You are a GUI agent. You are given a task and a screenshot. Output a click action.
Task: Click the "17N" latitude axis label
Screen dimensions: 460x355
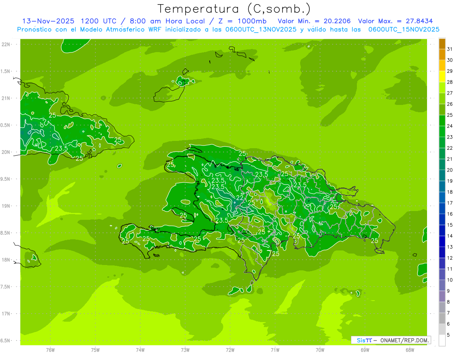(5, 314)
